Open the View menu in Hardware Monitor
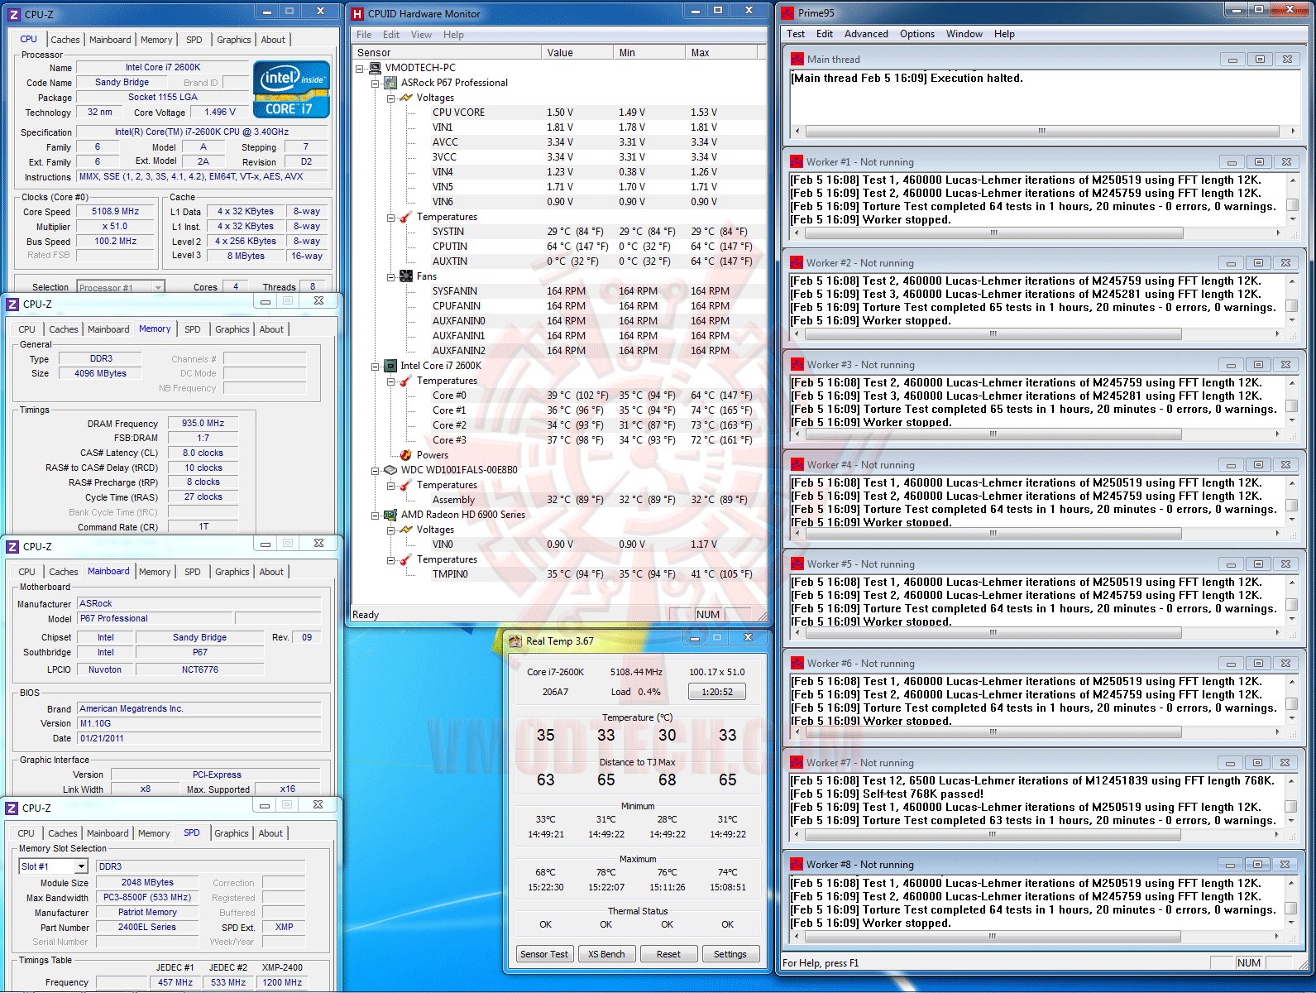This screenshot has height=993, width=1316. [421, 35]
